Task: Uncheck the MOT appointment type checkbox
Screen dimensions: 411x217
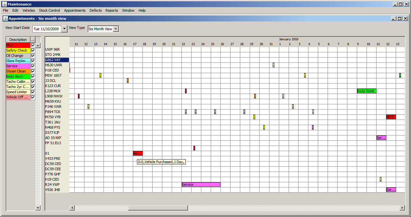Action: [33, 45]
